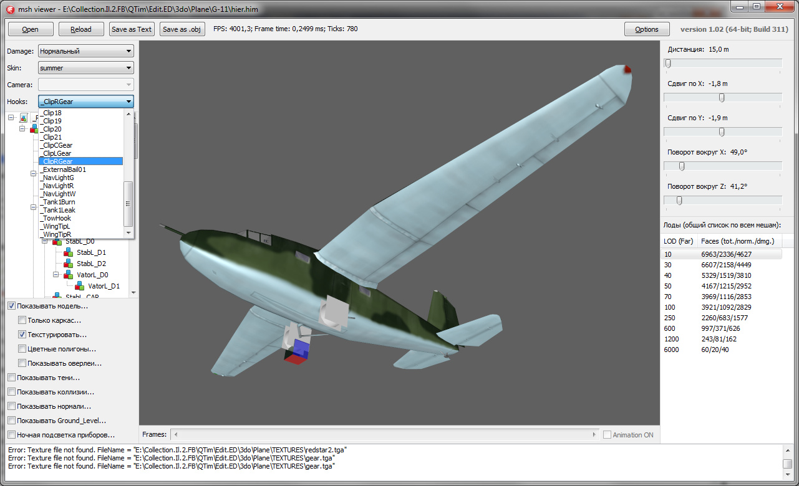Choose _WingTipL from the hooks list
Image resolution: width=799 pixels, height=486 pixels.
click(x=81, y=226)
